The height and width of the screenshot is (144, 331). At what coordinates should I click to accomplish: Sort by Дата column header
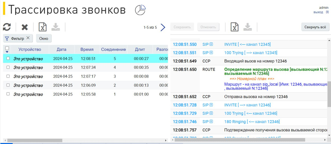click(62, 49)
